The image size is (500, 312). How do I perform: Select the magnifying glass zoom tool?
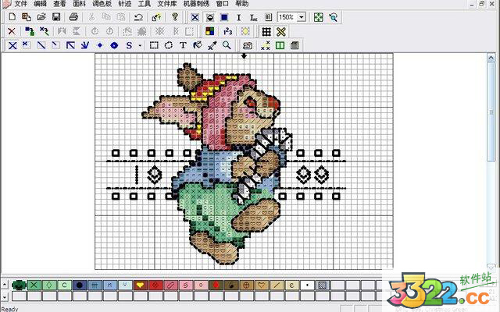click(x=227, y=45)
